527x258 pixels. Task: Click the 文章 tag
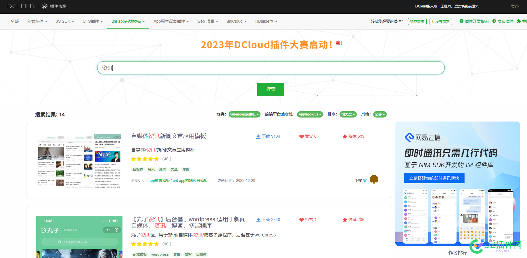pos(174,170)
